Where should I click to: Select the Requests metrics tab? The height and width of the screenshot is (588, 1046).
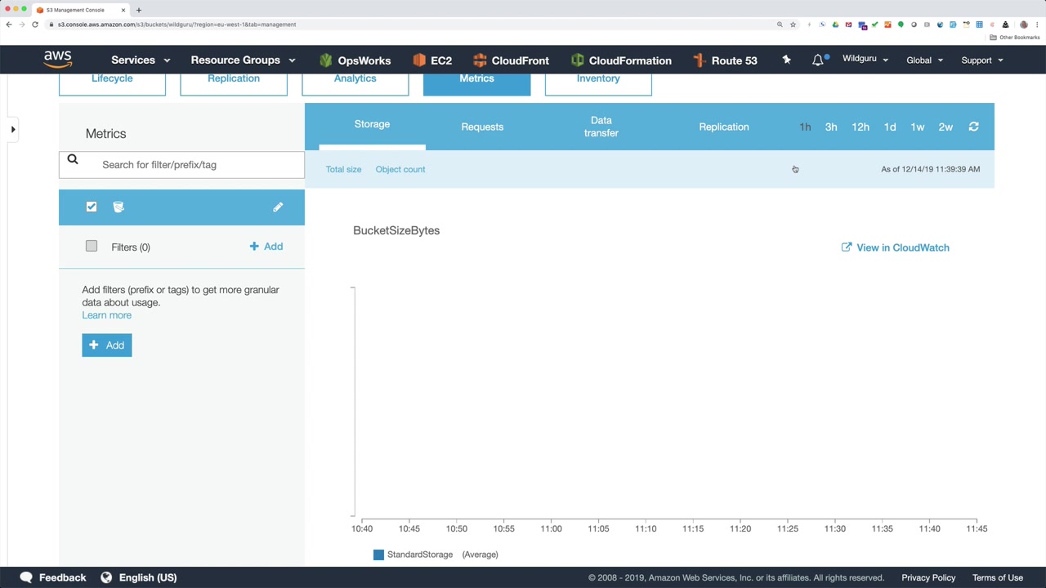click(482, 127)
